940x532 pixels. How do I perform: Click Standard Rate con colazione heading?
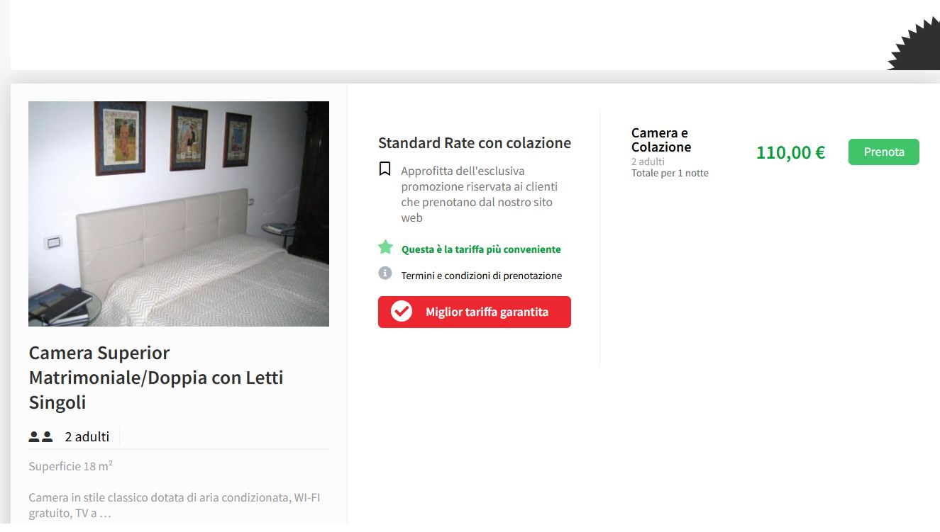(475, 143)
